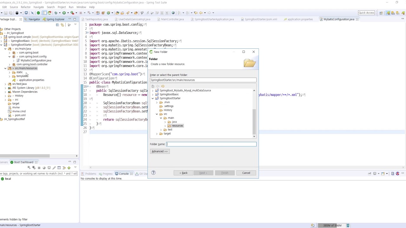Click the Home icon above the folder tree
Image resolution: width=406 pixels, height=228 pixels.
pos(153,86)
